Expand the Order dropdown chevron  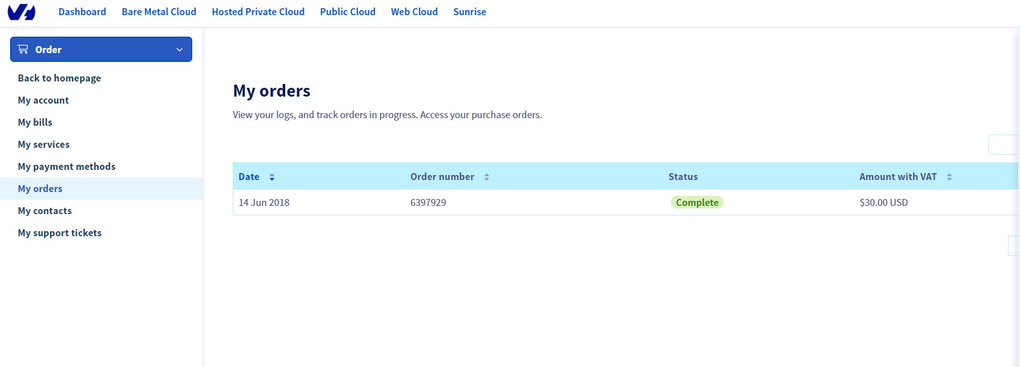coord(180,50)
